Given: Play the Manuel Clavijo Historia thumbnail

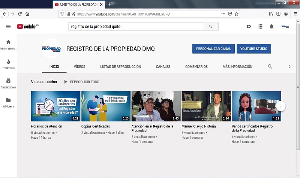Looking at the screenshot, I should point(206,106).
